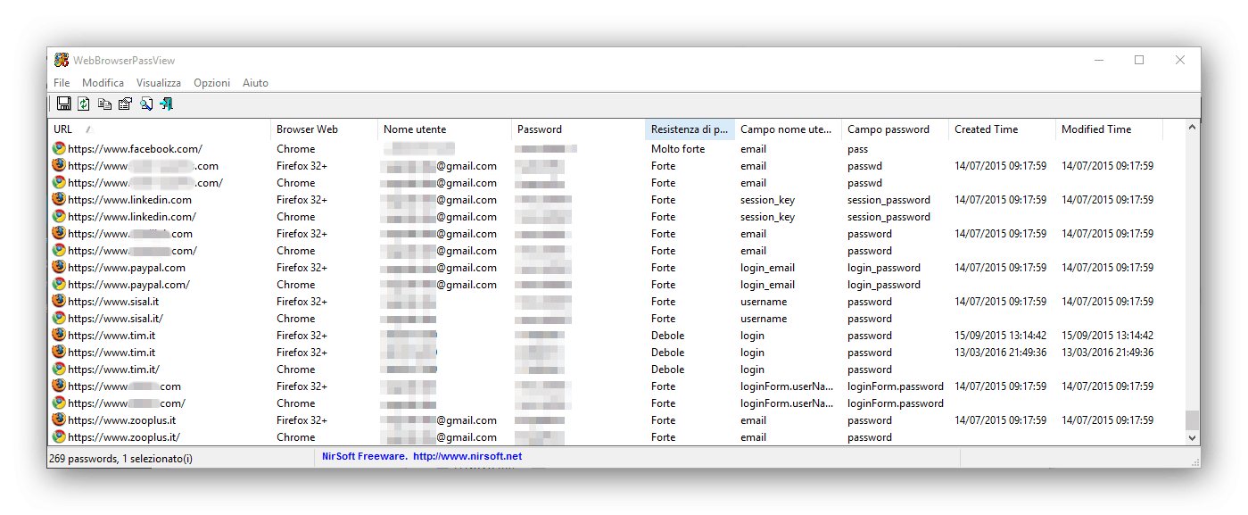1248x515 pixels.
Task: Click the Chrome icon on the facebook.com row
Action: click(58, 148)
